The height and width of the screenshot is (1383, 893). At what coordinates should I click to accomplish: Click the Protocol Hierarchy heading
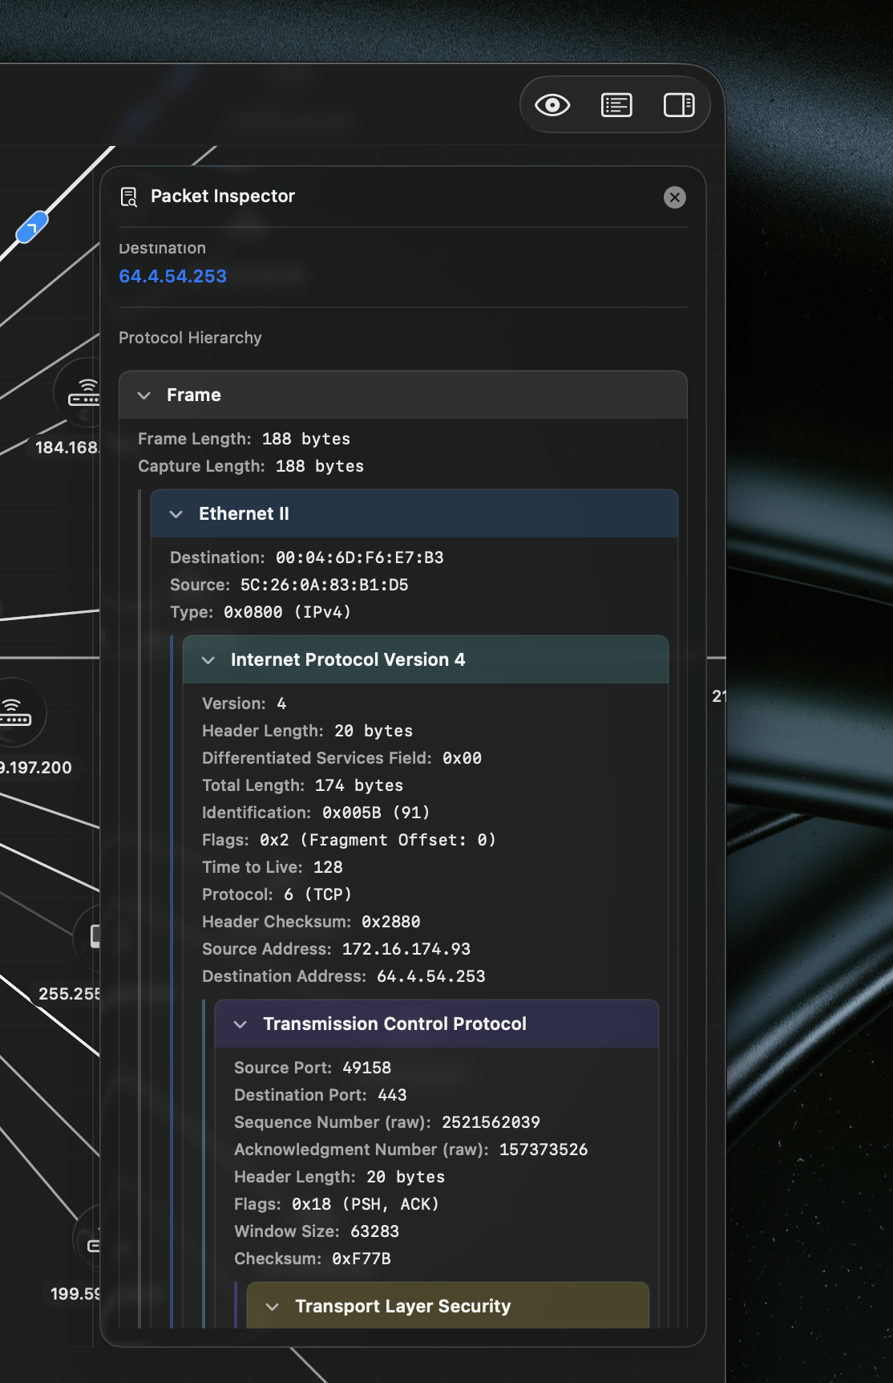click(x=190, y=338)
